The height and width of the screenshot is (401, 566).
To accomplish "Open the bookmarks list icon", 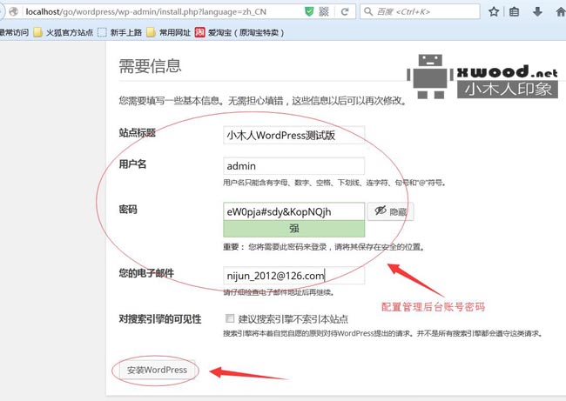I will tap(514, 12).
